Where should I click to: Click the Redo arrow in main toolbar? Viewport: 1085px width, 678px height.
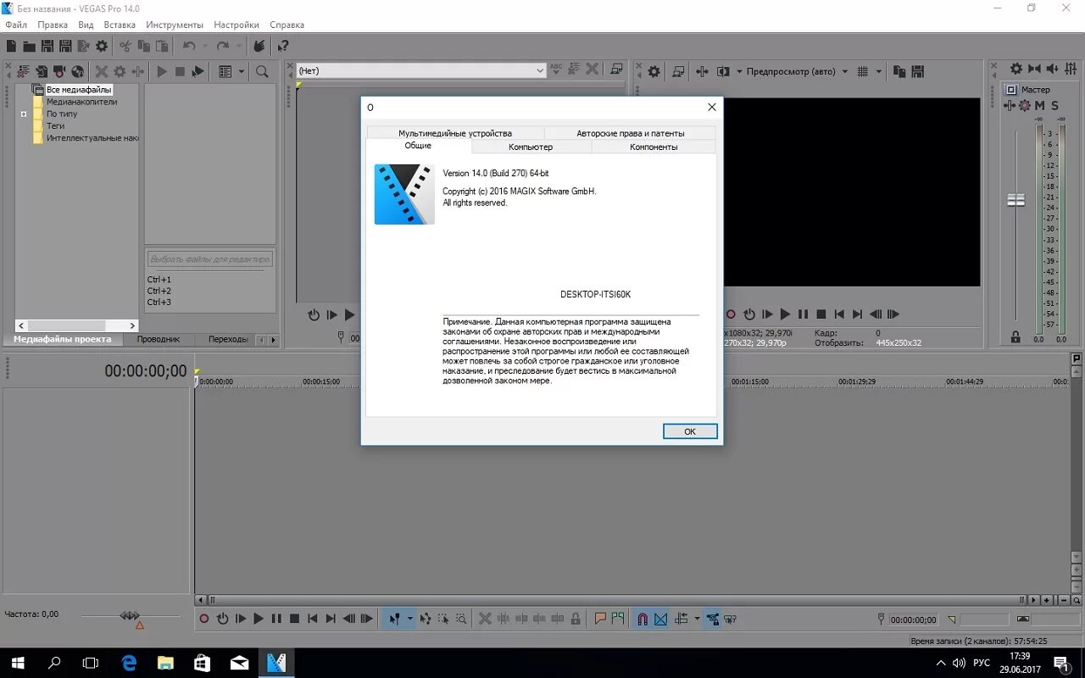[x=223, y=47]
